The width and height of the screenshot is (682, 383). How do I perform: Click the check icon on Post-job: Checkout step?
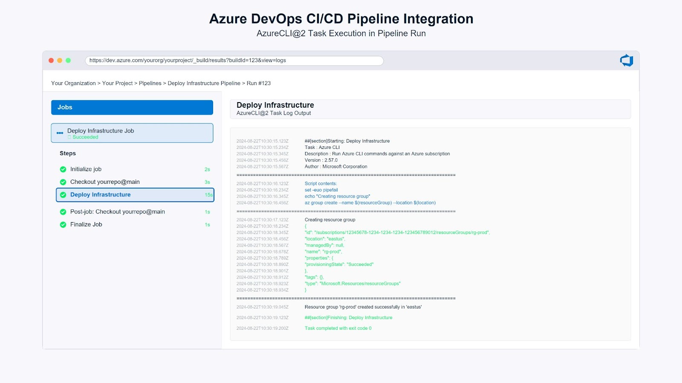(63, 212)
